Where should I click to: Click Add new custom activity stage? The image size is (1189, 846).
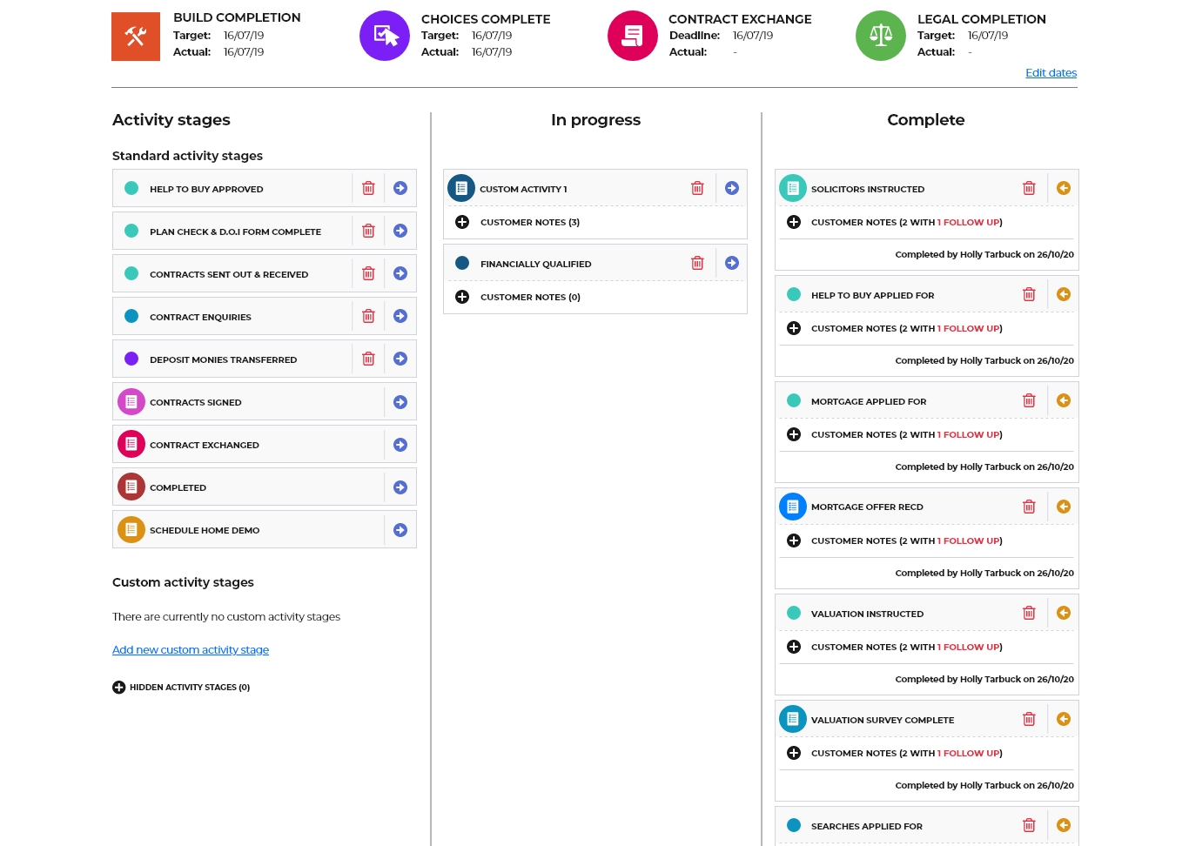pyautogui.click(x=191, y=650)
